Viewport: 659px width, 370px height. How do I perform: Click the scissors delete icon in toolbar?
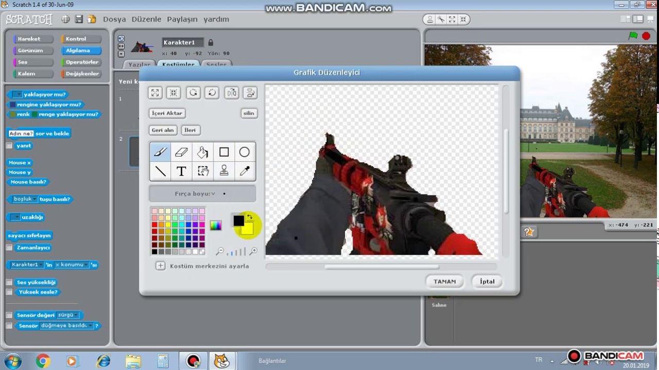(441, 20)
